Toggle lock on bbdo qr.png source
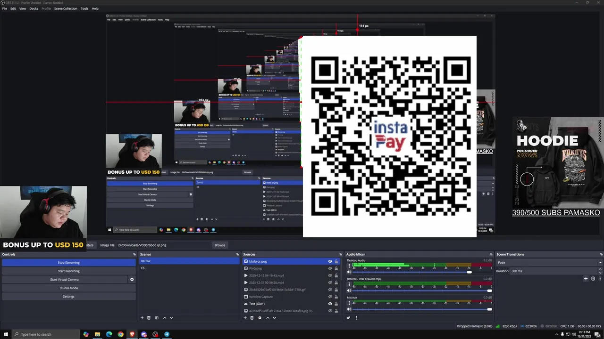The width and height of the screenshot is (604, 339). (336, 261)
